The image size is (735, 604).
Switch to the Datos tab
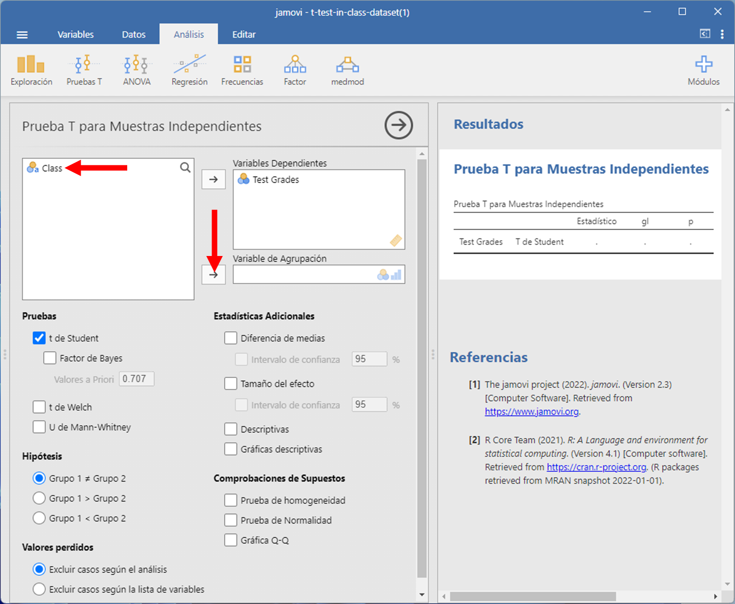pos(134,35)
